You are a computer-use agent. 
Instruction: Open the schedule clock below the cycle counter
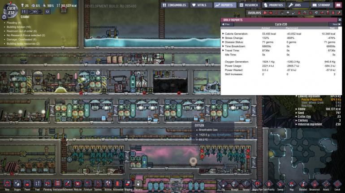tap(4, 17)
